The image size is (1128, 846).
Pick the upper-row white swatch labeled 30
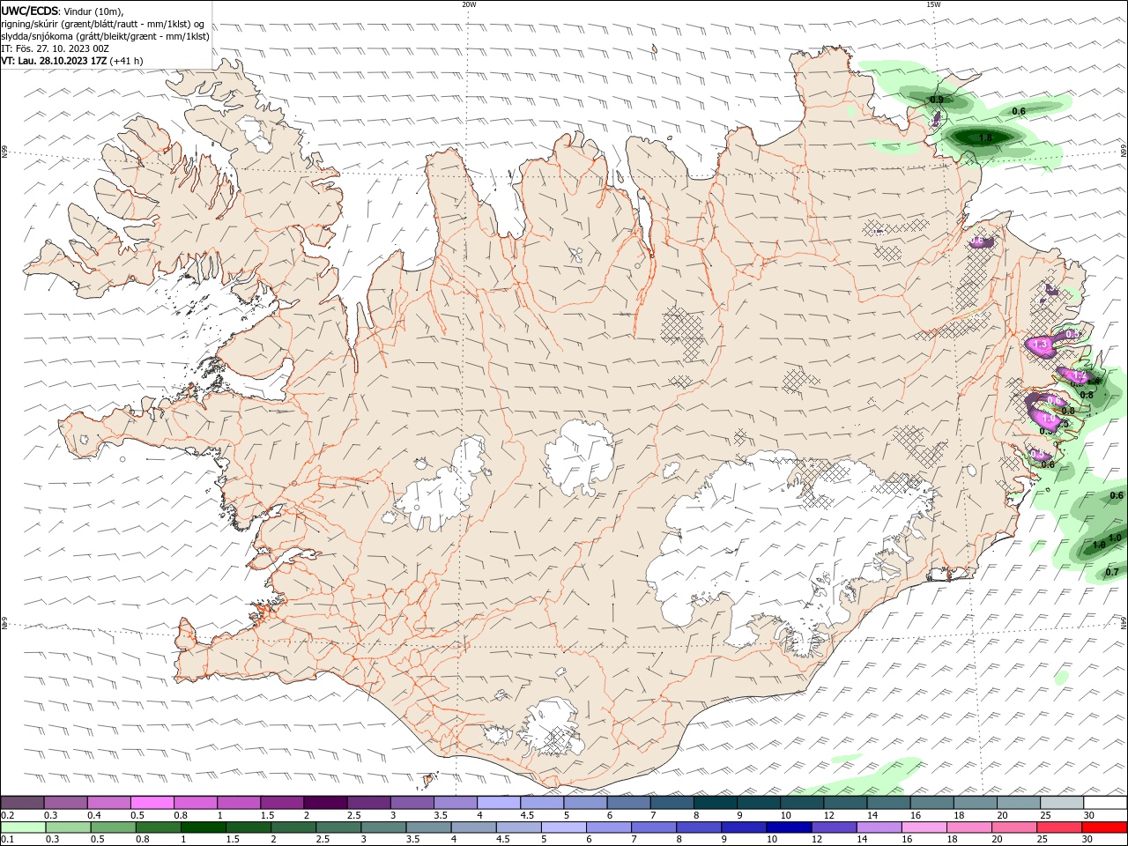tap(1105, 803)
